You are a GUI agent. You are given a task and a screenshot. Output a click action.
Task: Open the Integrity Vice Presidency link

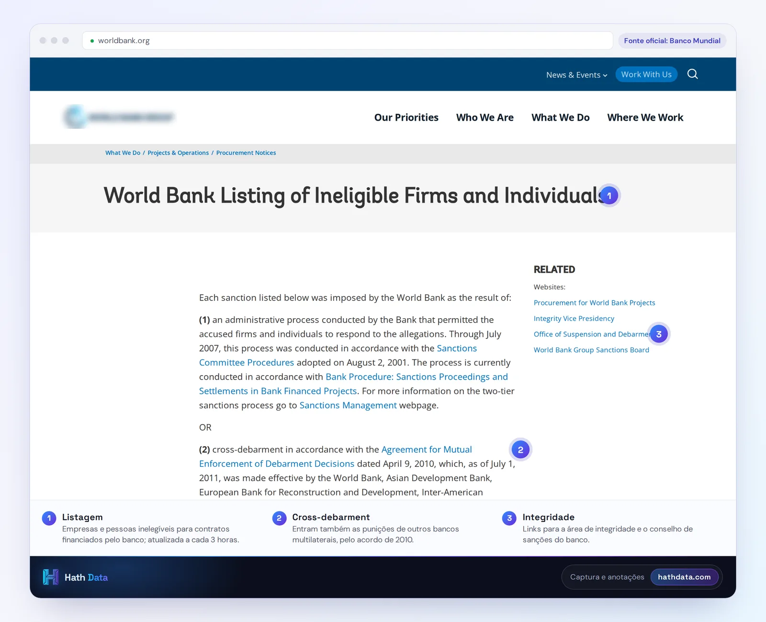coord(574,319)
